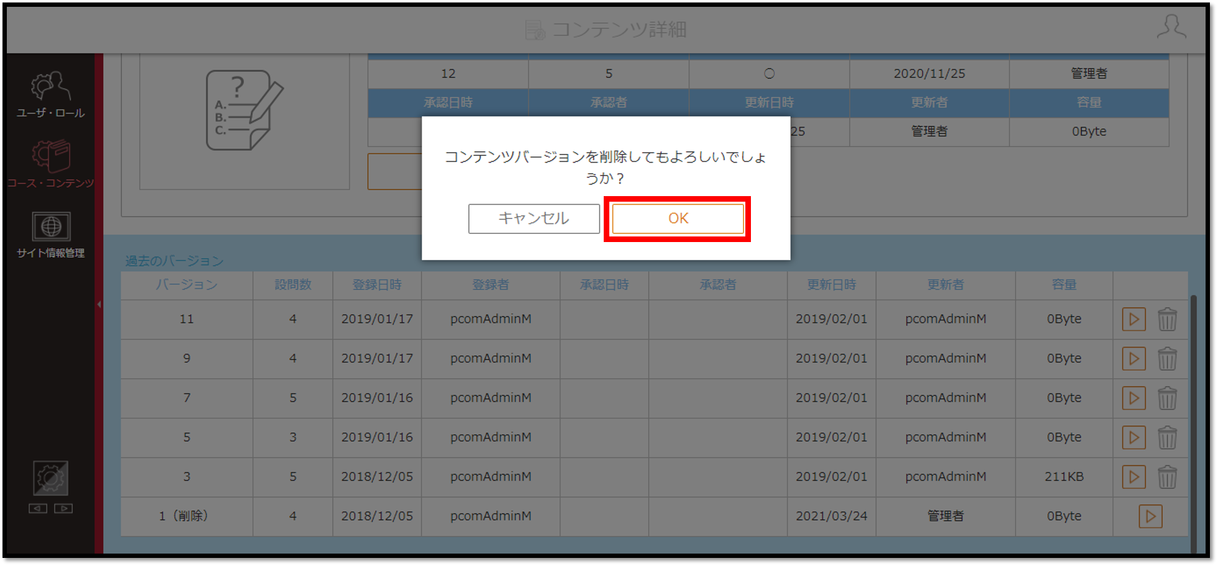Click the user profile icon in header
Image resolution: width=1218 pixels, height=566 pixels.
tap(1171, 27)
